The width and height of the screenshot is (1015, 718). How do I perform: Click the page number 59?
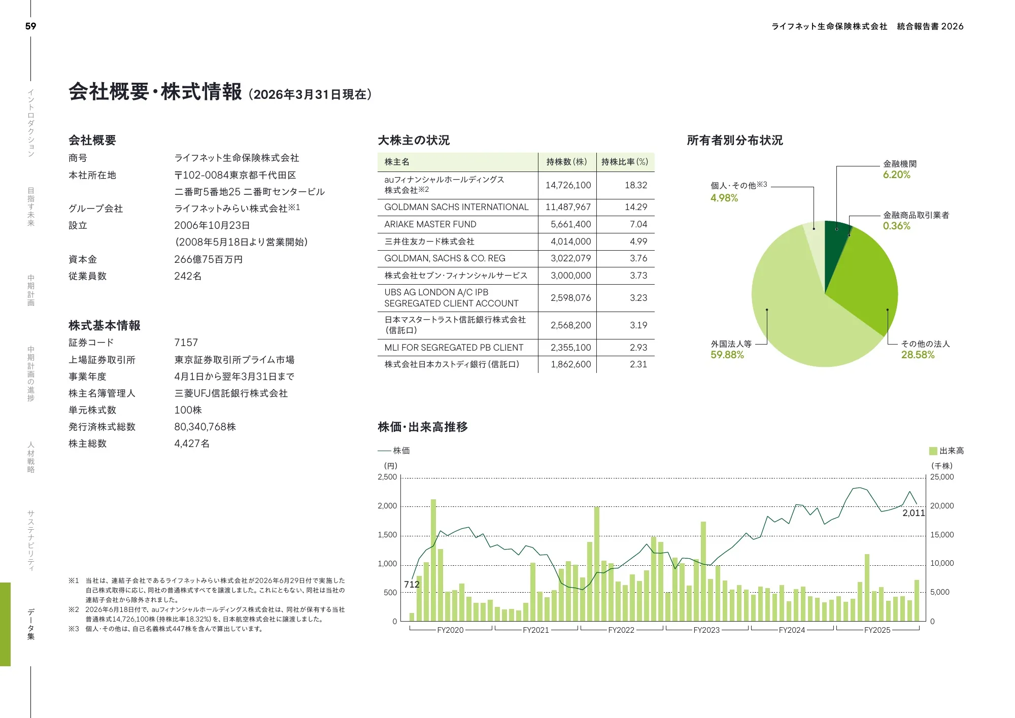[30, 26]
